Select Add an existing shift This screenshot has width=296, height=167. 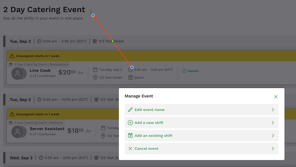click(x=201, y=136)
